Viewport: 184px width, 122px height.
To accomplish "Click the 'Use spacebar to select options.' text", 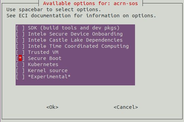I will click(54, 9).
